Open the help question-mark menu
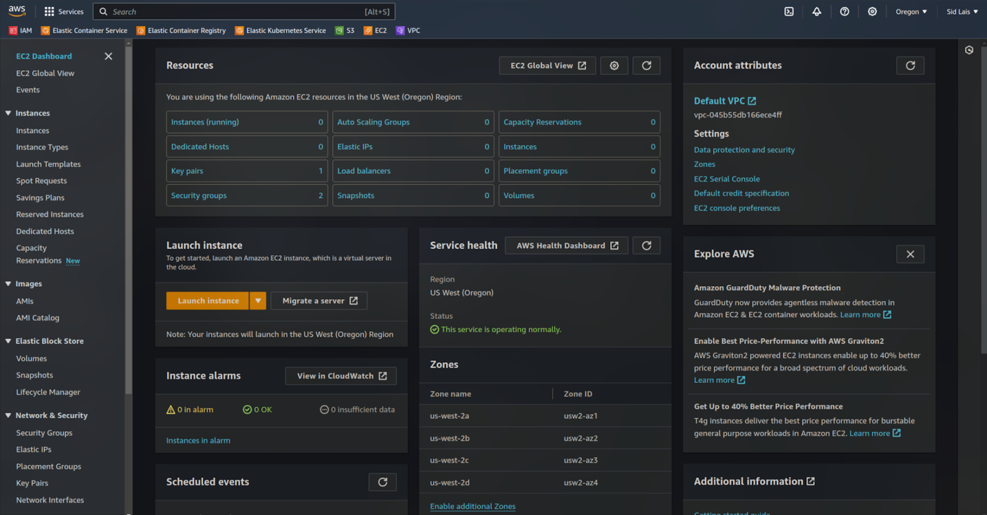 coord(845,12)
